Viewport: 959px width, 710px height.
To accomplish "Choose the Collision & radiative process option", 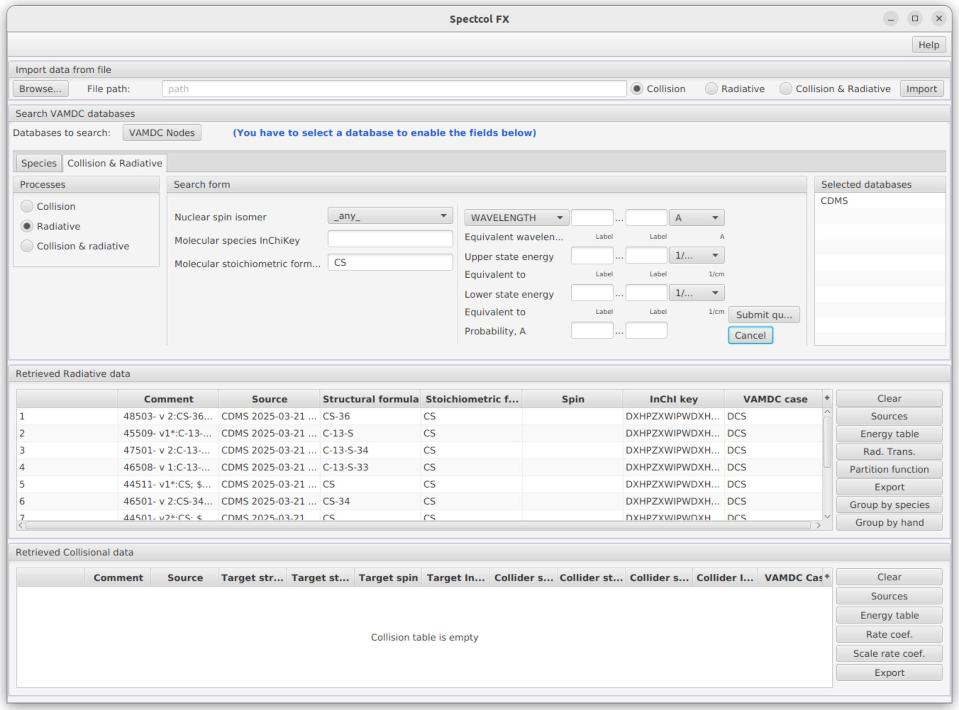I will (27, 246).
